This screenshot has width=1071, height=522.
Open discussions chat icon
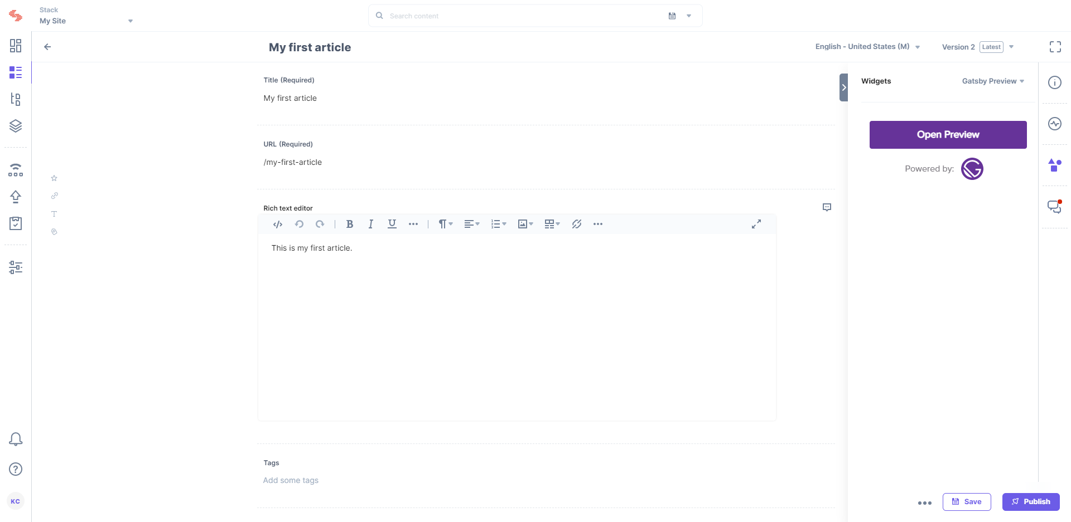1055,207
